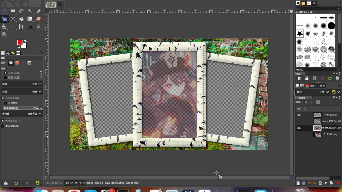The height and width of the screenshot is (192, 342).
Task: Open the Fonts tab in top dock
Action: click(x=309, y=3)
